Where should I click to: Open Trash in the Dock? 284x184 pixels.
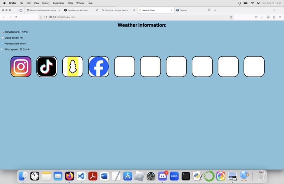[261, 176]
